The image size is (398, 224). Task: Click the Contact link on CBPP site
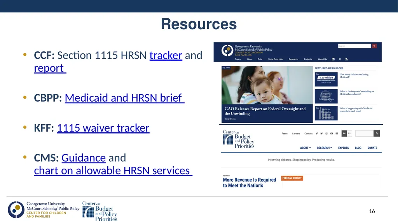(308, 133)
